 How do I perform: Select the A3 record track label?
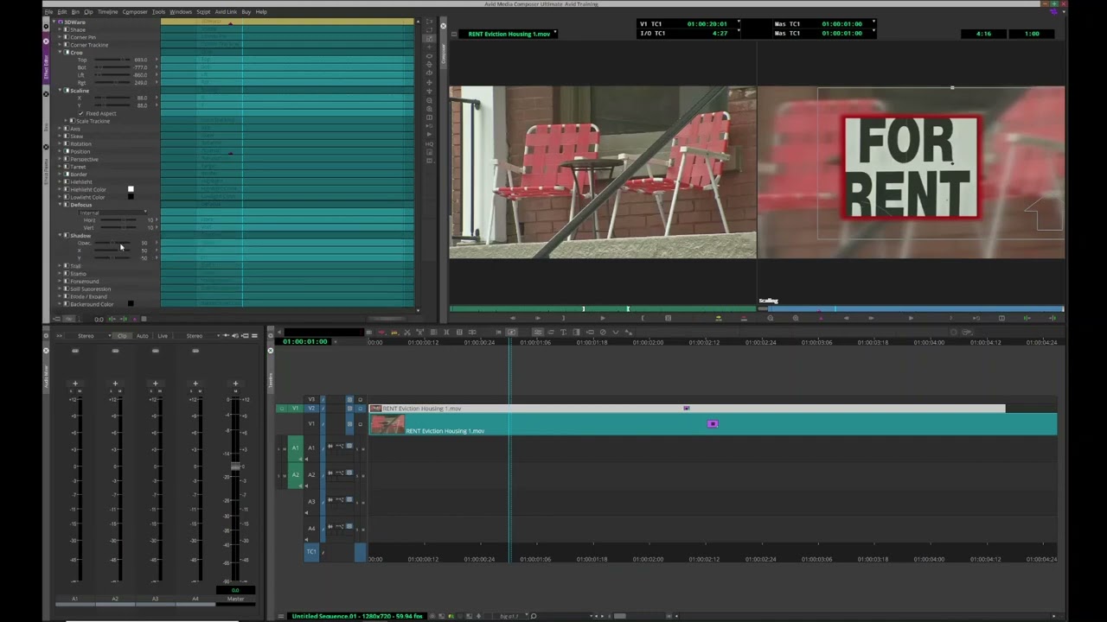click(312, 501)
